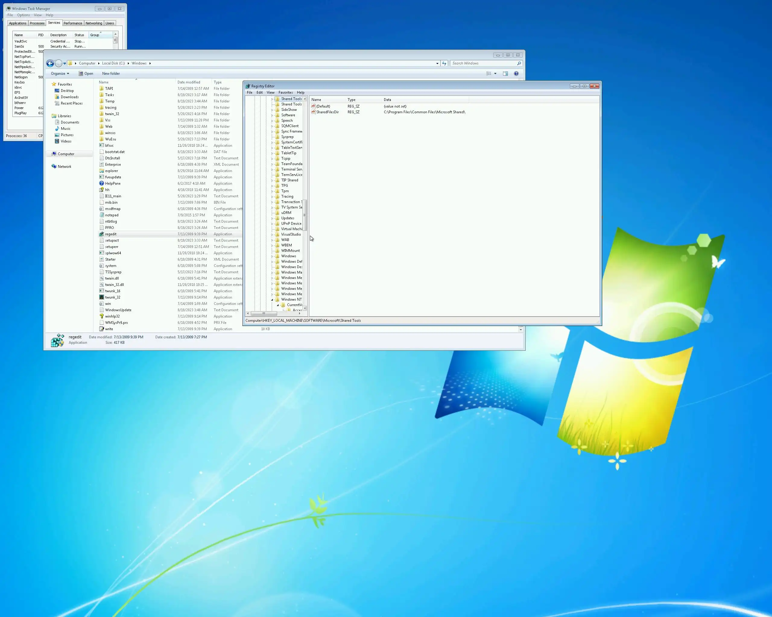Switch to Task Manager Performance tab
The width and height of the screenshot is (772, 617).
[x=73, y=23]
